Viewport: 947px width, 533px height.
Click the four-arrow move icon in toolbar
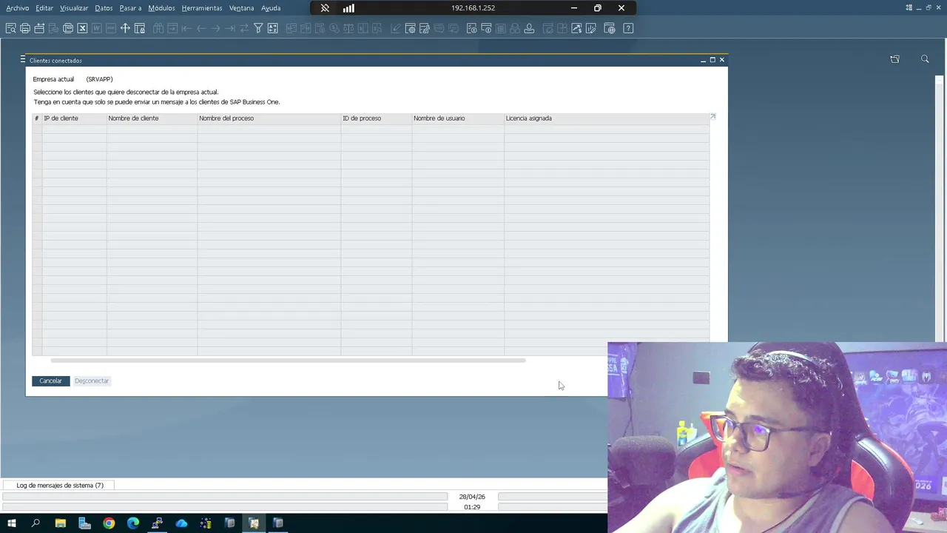click(125, 28)
